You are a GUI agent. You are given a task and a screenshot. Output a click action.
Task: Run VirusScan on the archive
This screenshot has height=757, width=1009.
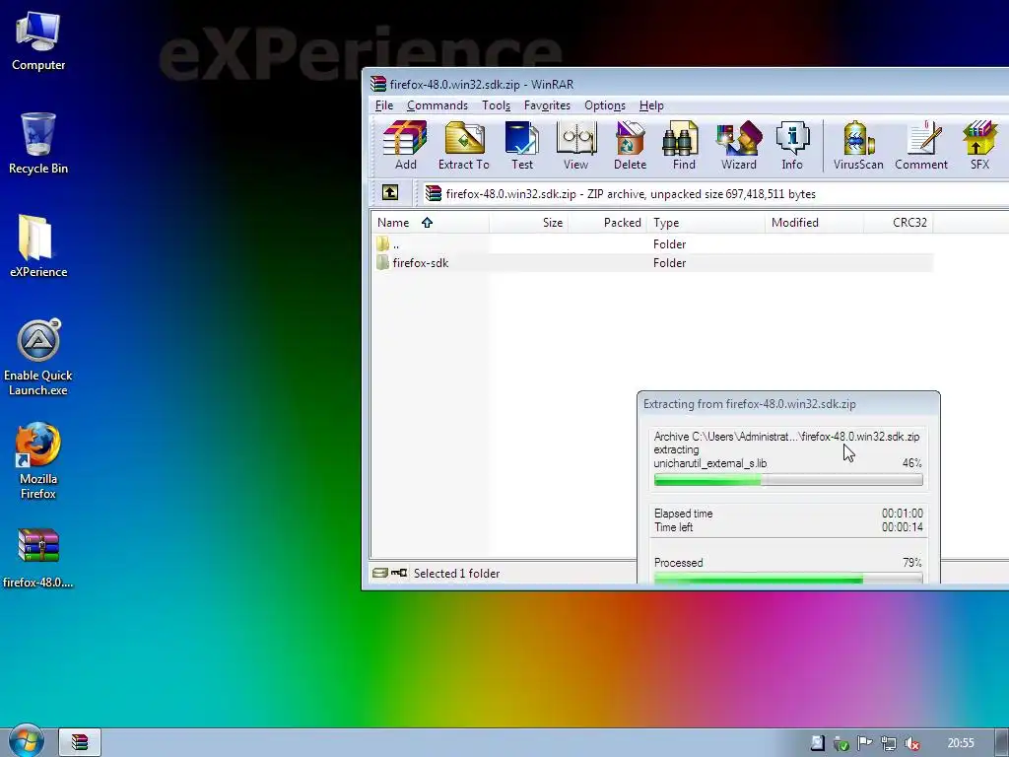click(858, 146)
